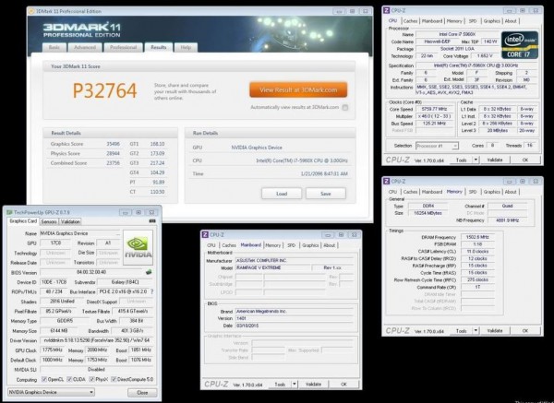This screenshot has width=554, height=403.
Task: Open SPD tab in the CPU-Z CPU window
Action: pos(473,21)
